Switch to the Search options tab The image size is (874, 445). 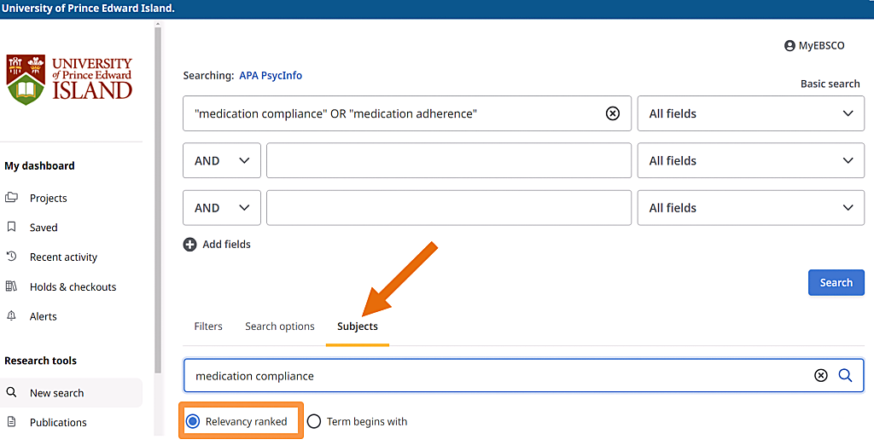pos(279,327)
